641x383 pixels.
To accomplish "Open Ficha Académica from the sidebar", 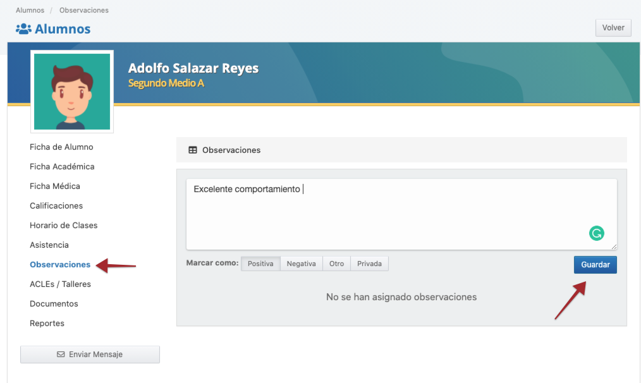I will point(63,166).
